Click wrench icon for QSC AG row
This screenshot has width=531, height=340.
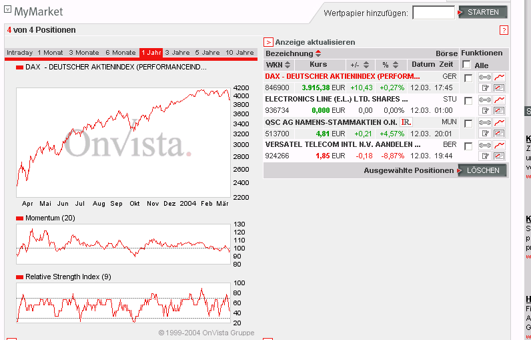[484, 122]
